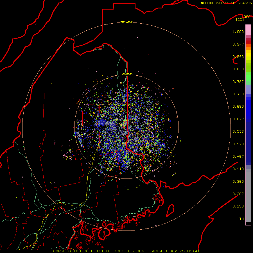Click the 0.307 legend value
Screen dimensions: 253x253
pos(238,194)
